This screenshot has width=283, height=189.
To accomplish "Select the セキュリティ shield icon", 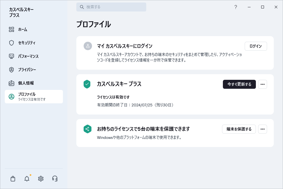I will pos(11,43).
